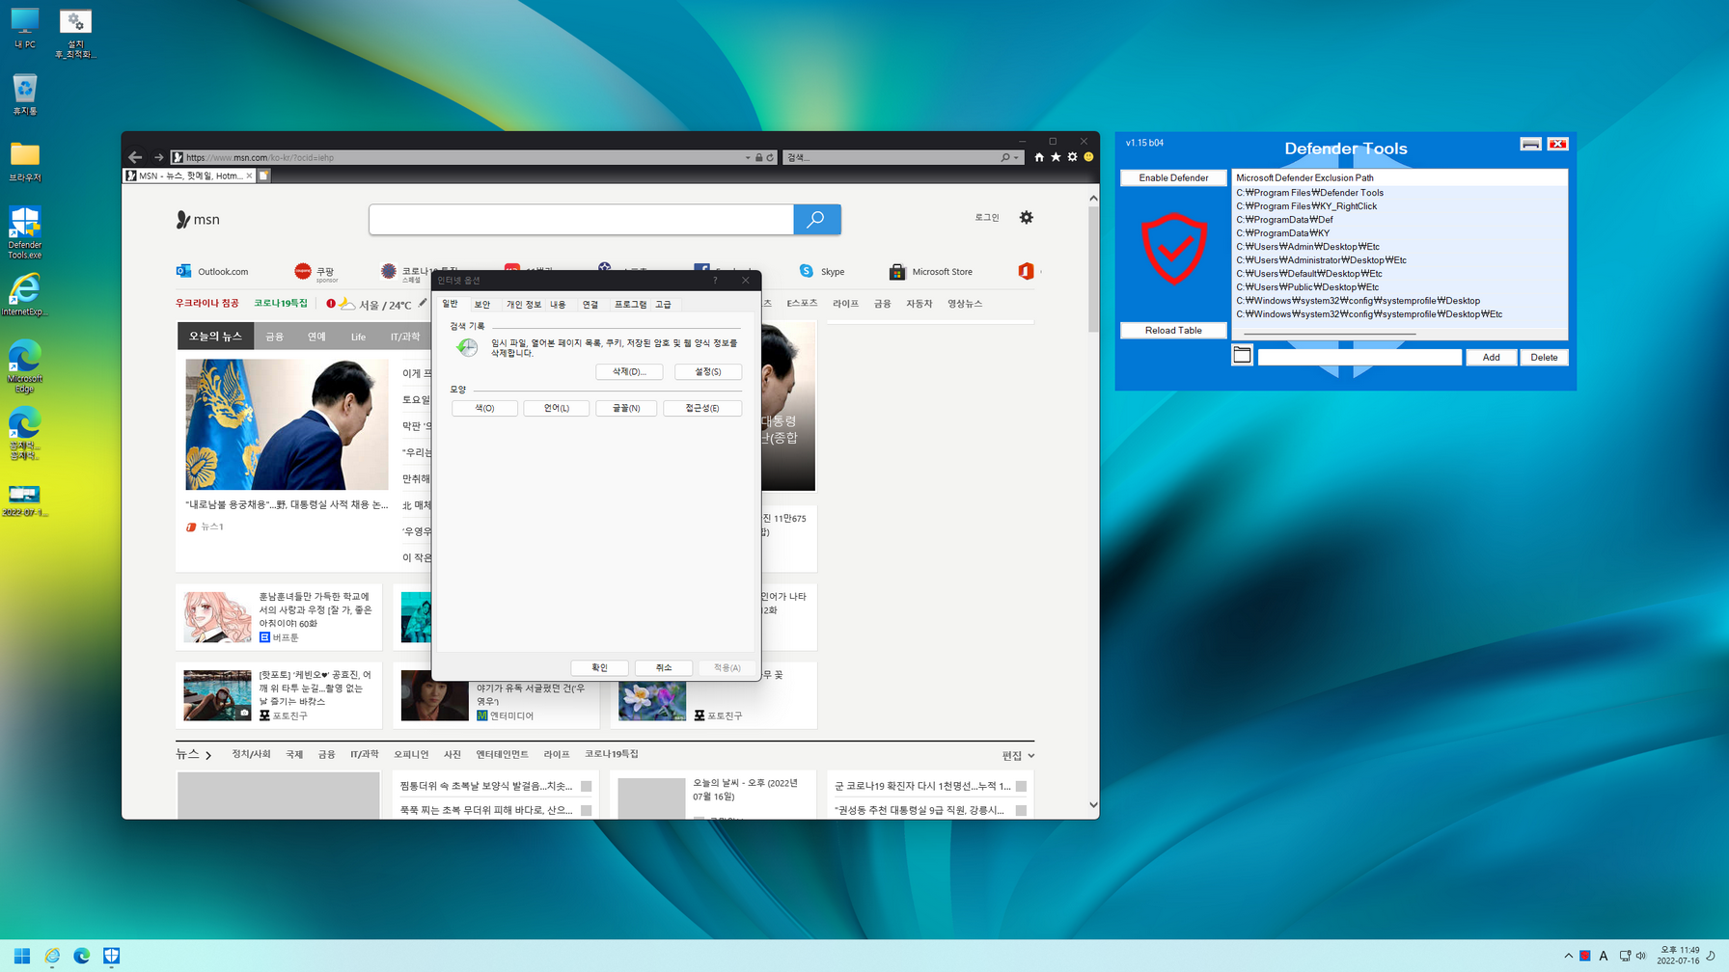Click Defender Tools horizontal scrollbar
Image resolution: width=1729 pixels, height=972 pixels.
pos(1329,334)
